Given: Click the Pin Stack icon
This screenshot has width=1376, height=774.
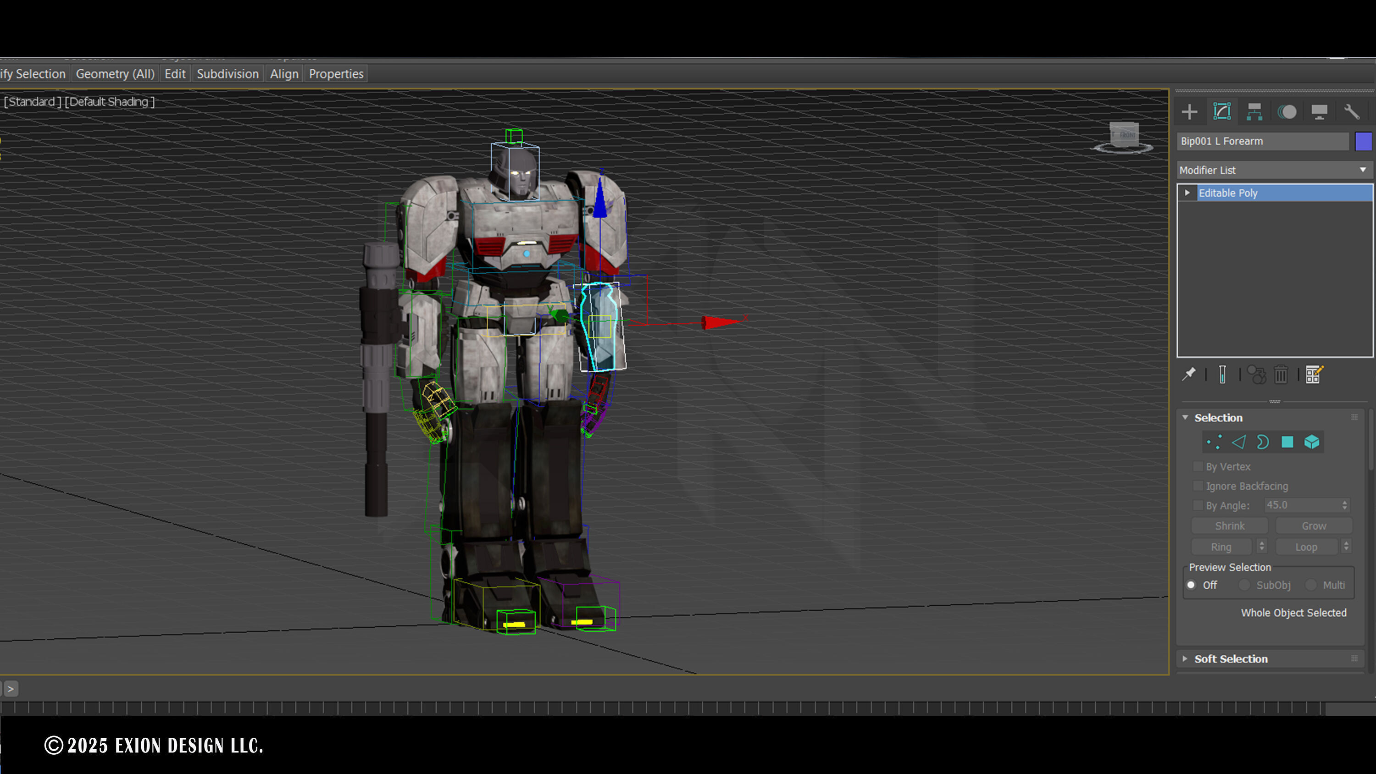Looking at the screenshot, I should pyautogui.click(x=1189, y=375).
